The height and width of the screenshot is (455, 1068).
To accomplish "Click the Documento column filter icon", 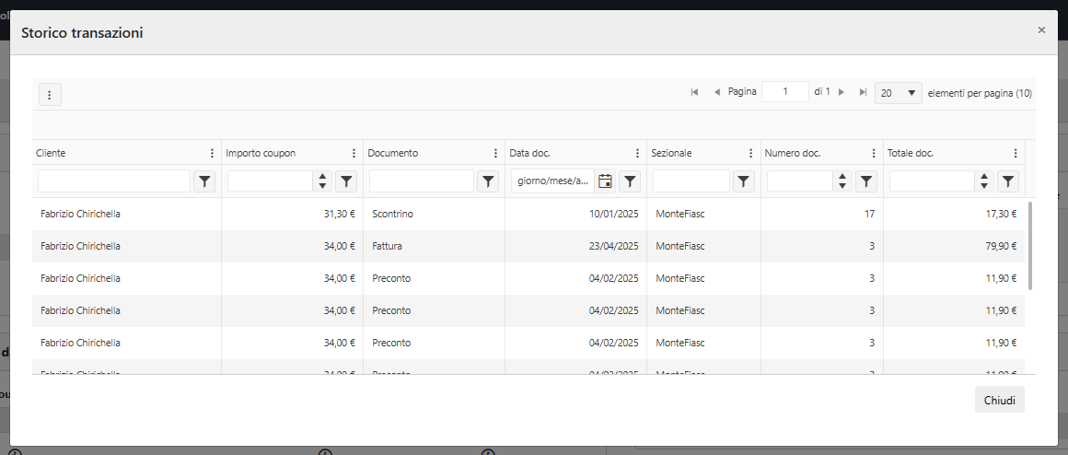I will coord(488,181).
